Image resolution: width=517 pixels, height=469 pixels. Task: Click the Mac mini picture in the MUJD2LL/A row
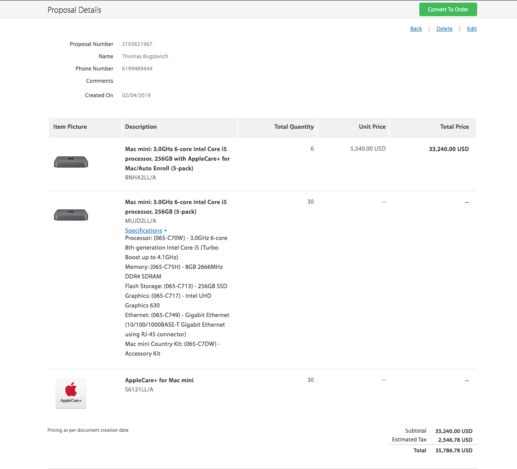pos(71,215)
